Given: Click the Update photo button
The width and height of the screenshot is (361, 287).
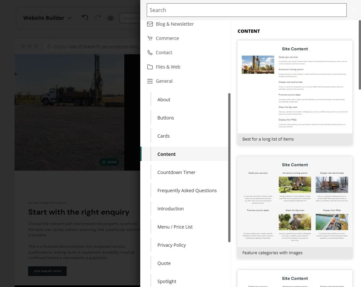Looking at the screenshot, I should 109,162.
